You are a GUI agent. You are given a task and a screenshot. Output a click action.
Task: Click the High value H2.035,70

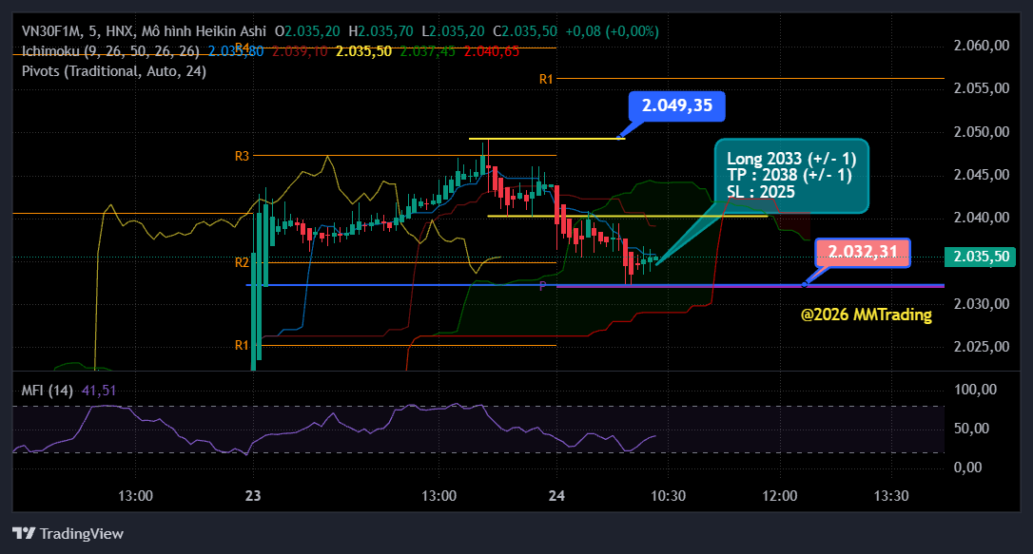[x=380, y=31]
